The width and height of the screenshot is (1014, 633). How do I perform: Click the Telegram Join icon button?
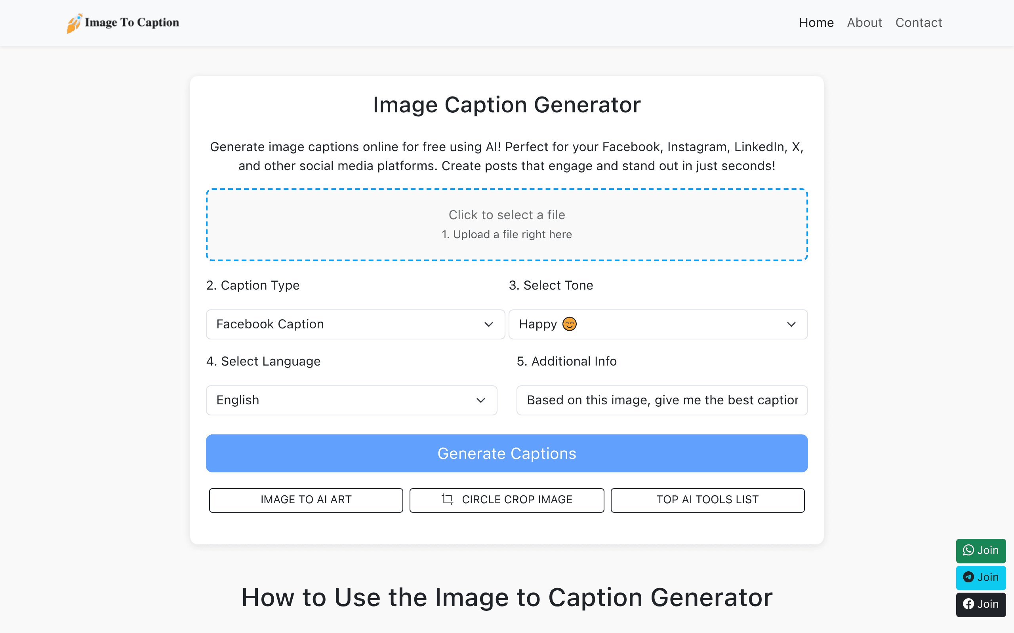click(980, 577)
